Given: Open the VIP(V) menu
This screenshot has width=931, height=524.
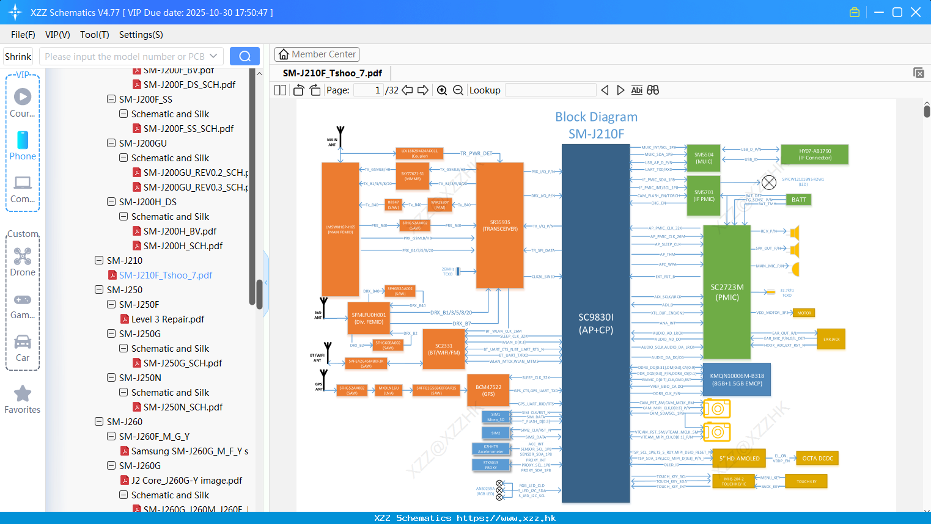Looking at the screenshot, I should (x=57, y=35).
